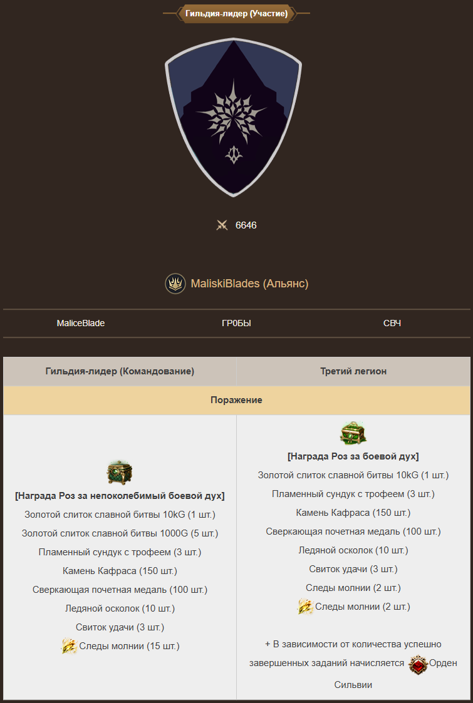Click the СВЧ guild name
The width and height of the screenshot is (473, 703).
[x=392, y=323]
